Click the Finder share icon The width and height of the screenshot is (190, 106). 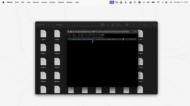134,25
